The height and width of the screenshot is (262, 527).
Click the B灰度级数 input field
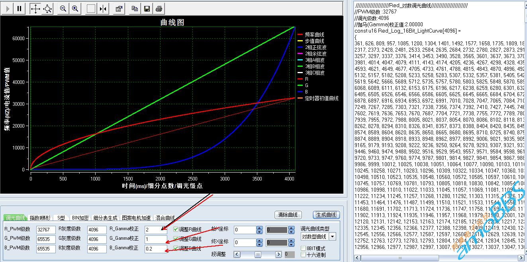coord(97,248)
